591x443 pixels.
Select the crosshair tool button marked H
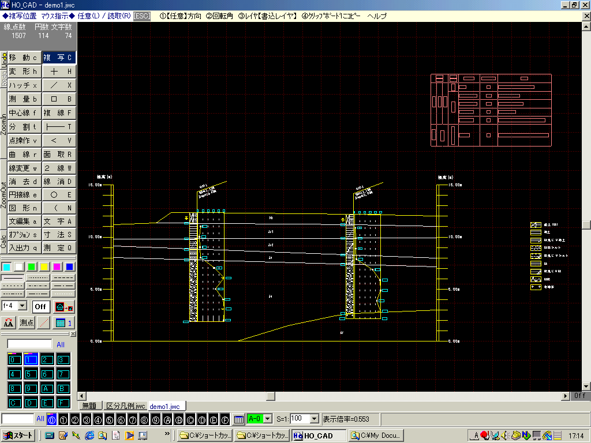(59, 72)
